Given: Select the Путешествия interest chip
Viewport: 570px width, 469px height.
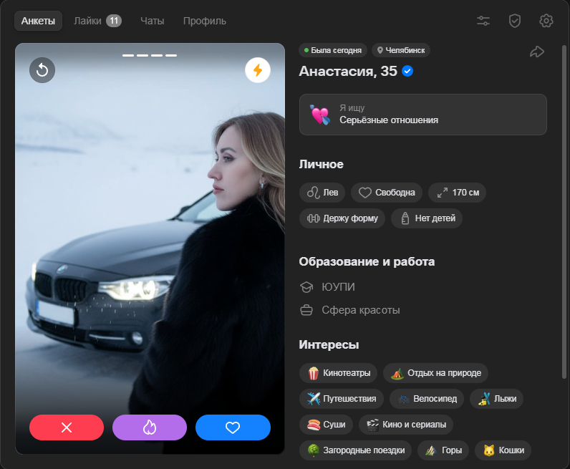Looking at the screenshot, I should point(342,399).
